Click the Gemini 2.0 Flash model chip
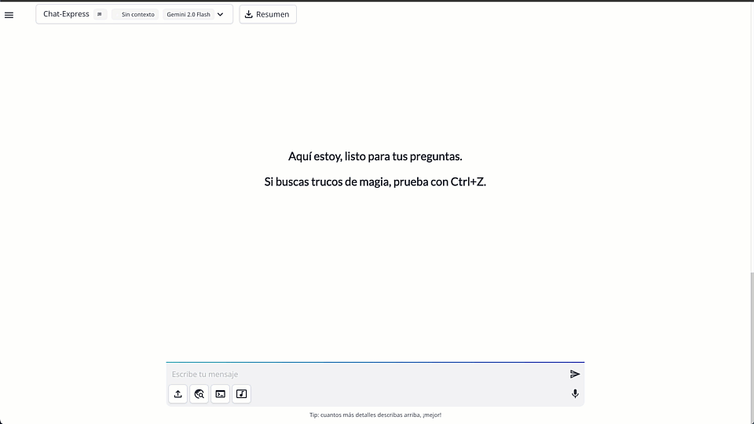The height and width of the screenshot is (424, 754). (x=188, y=14)
